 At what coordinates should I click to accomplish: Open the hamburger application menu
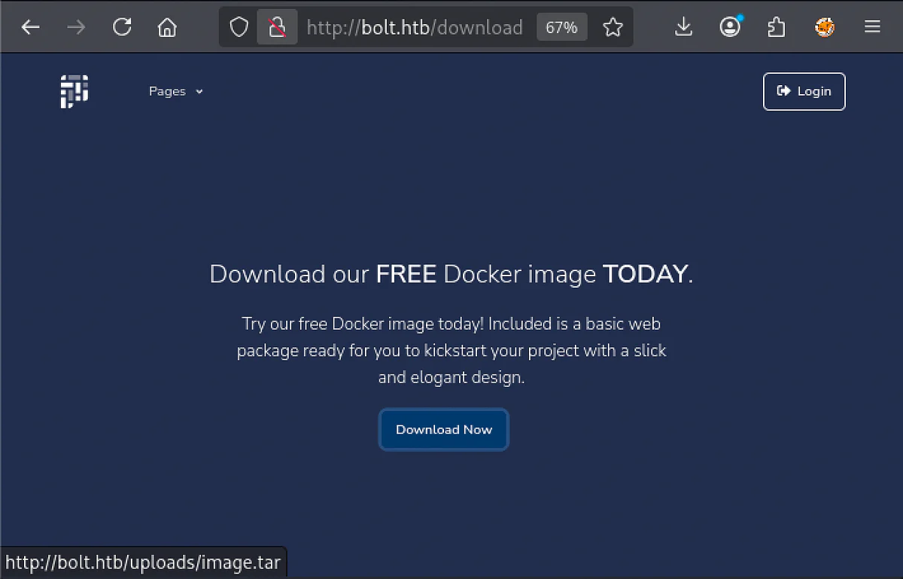[872, 28]
